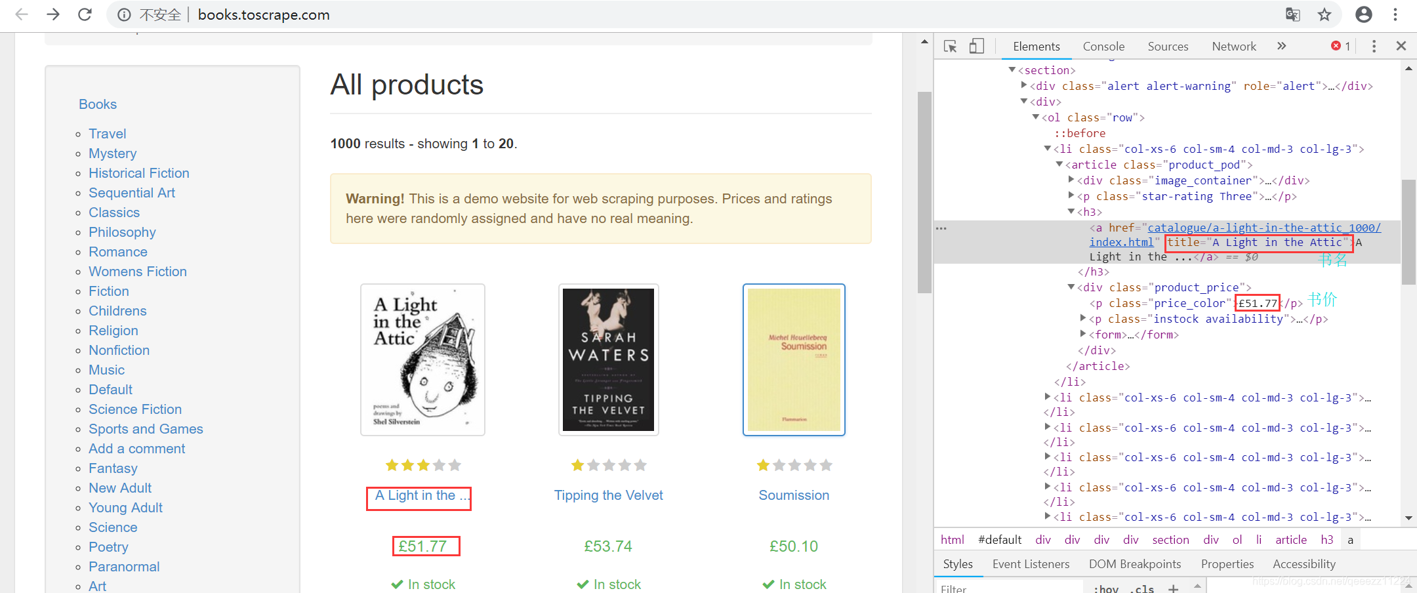Screen dimensions: 1417x593
Task: Click the Filter styles input field
Action: point(1010,588)
